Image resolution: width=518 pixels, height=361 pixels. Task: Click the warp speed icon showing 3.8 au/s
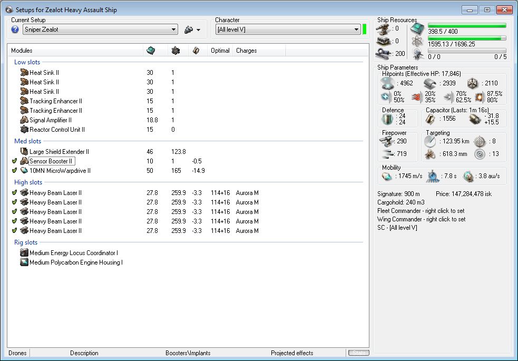point(468,176)
